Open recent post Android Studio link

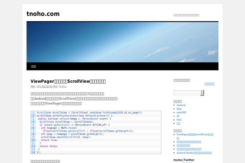[194, 153]
